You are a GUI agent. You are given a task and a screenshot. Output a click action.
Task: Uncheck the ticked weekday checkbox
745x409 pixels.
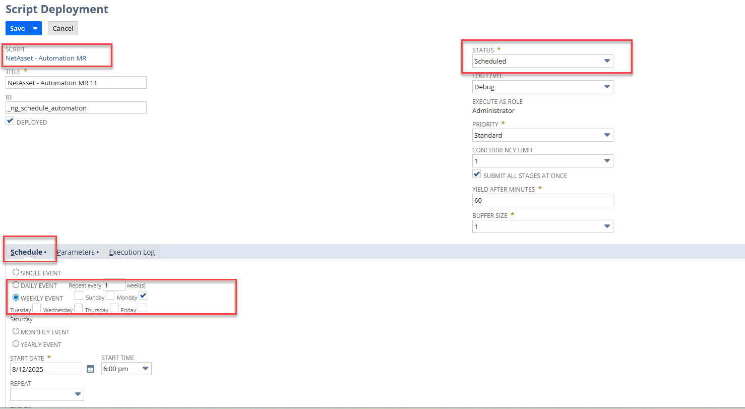pyautogui.click(x=143, y=296)
